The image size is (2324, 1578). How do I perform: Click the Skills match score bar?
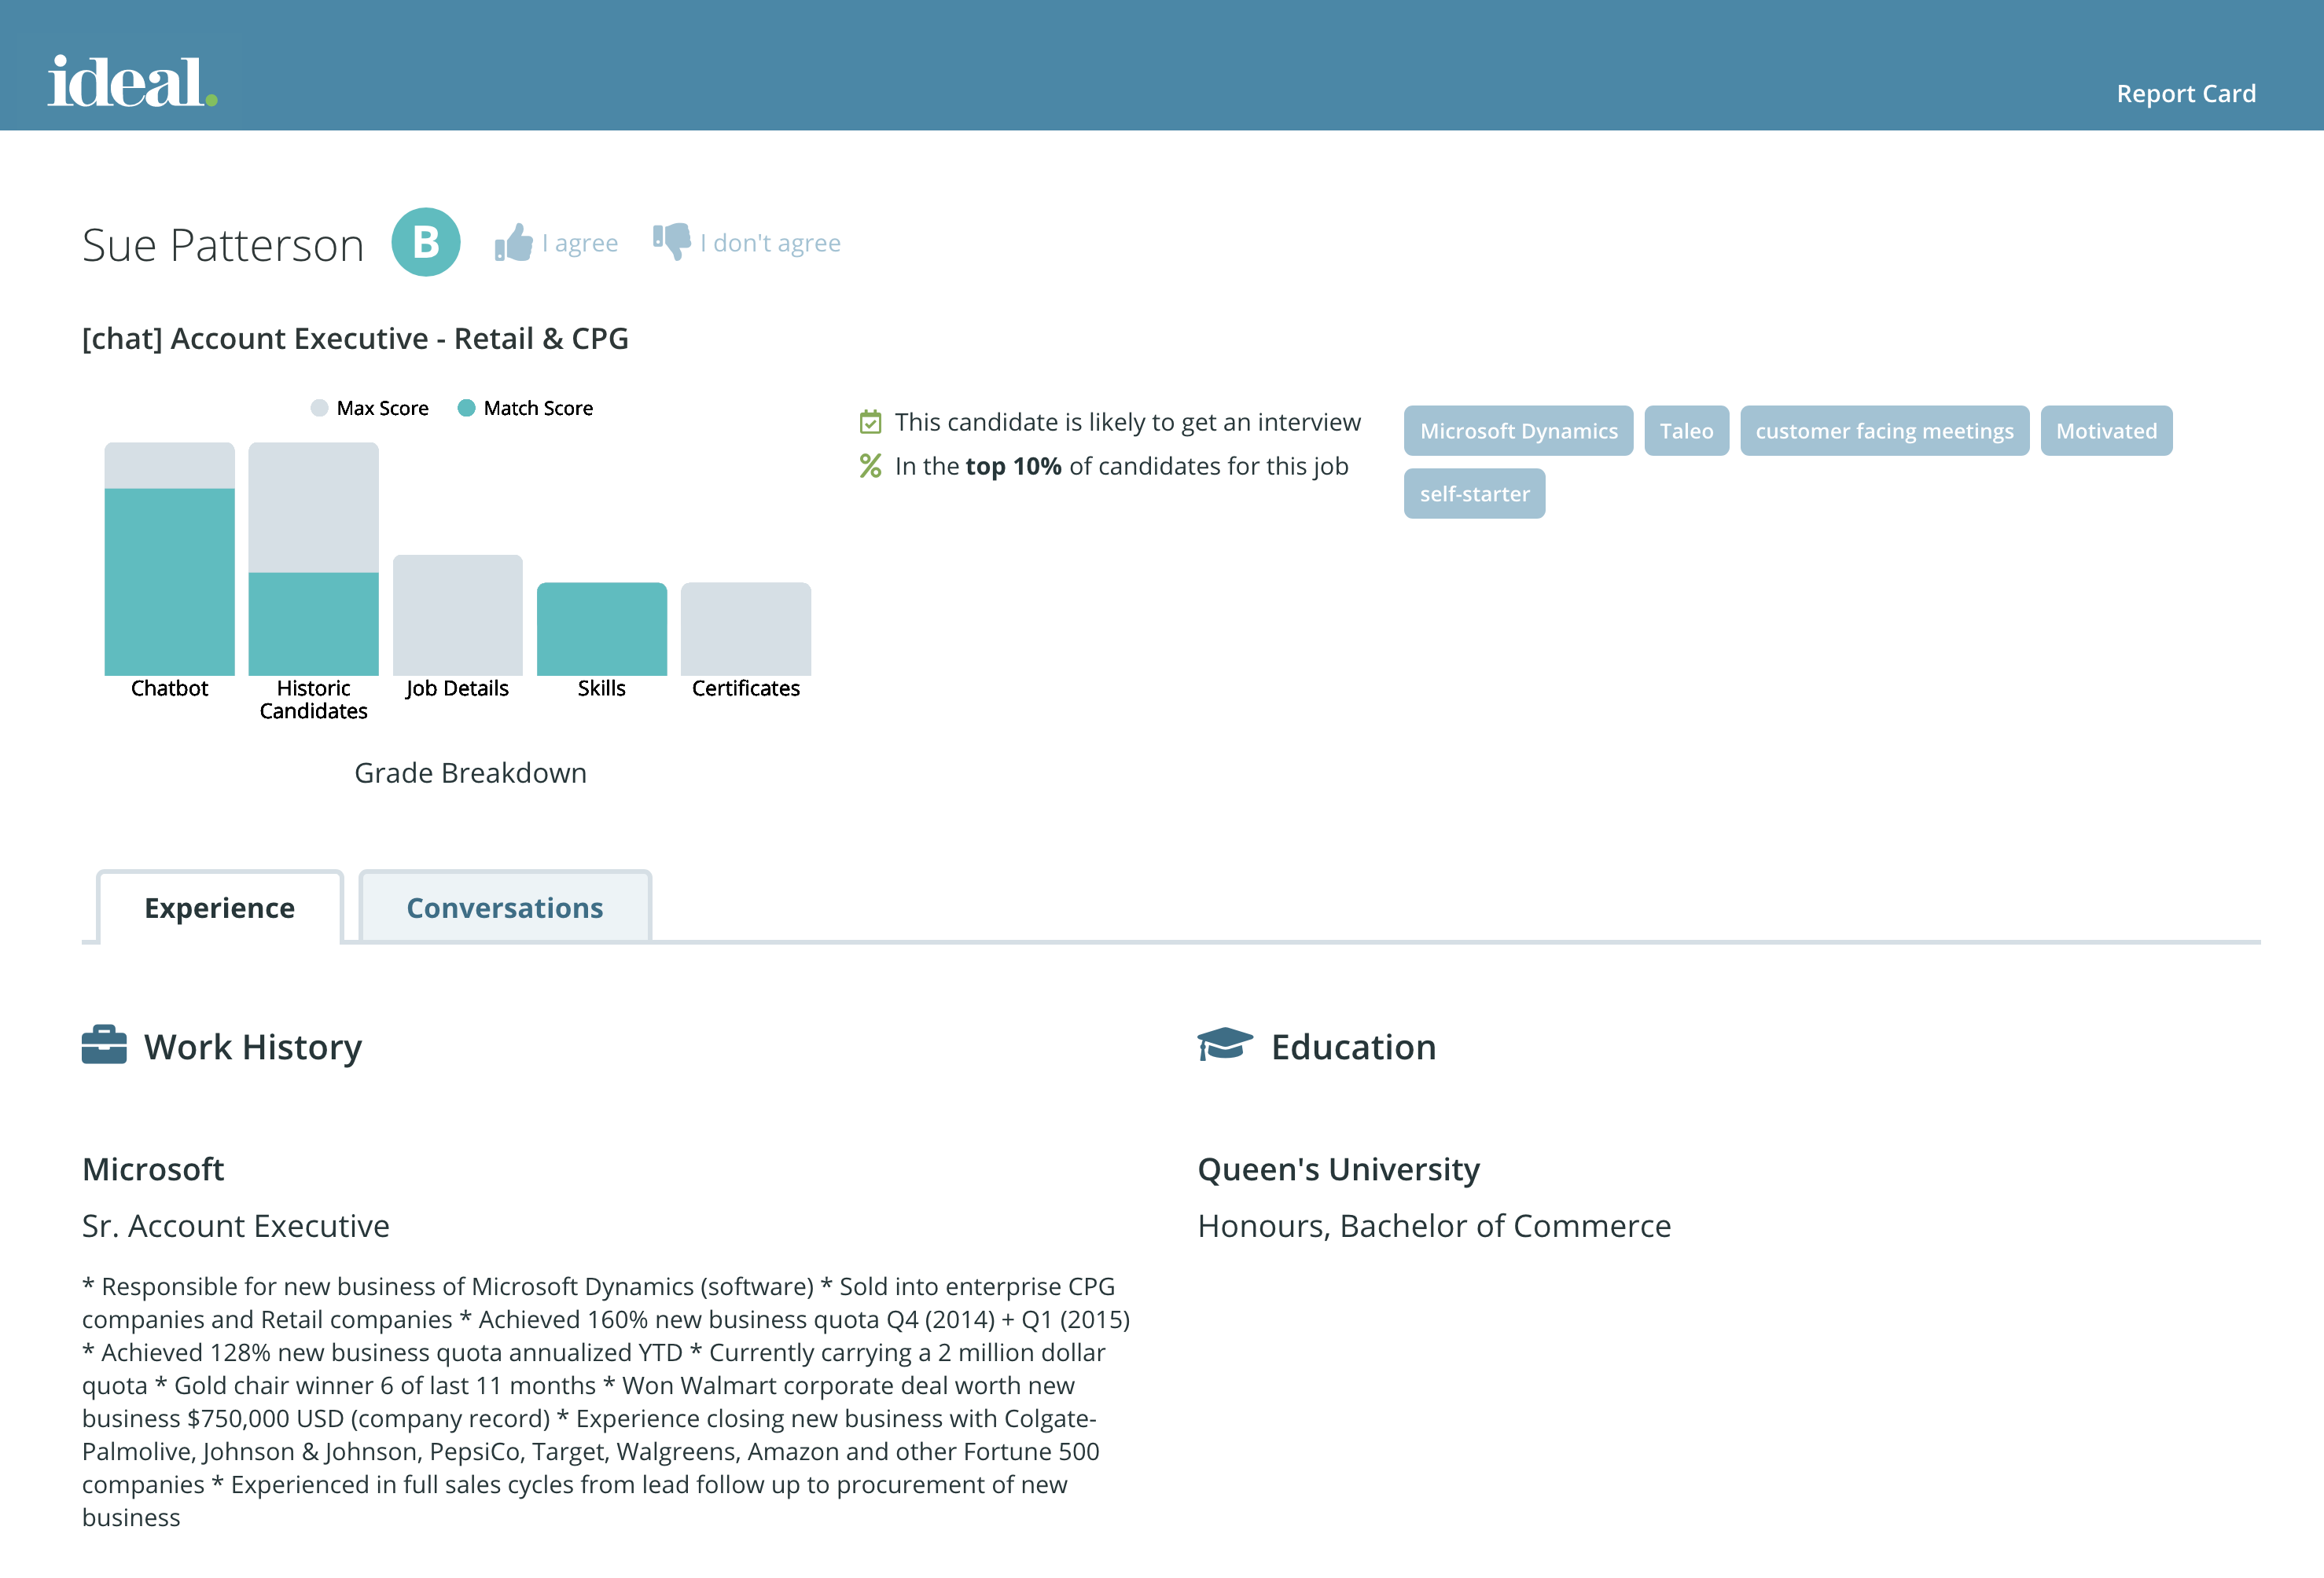pyautogui.click(x=602, y=629)
